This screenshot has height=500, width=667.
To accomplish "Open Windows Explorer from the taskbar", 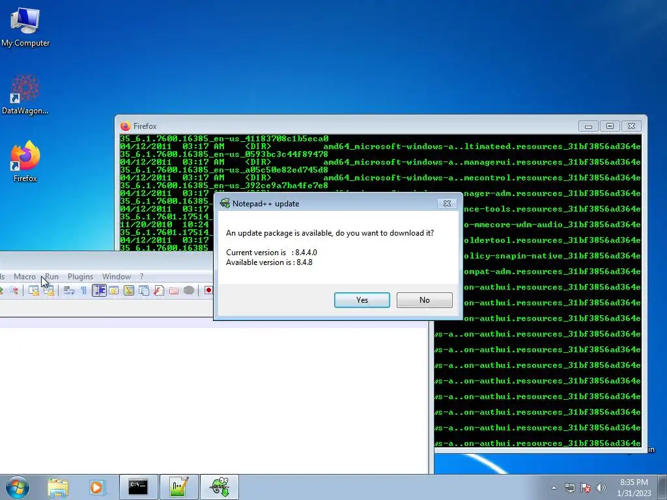I will click(58, 487).
